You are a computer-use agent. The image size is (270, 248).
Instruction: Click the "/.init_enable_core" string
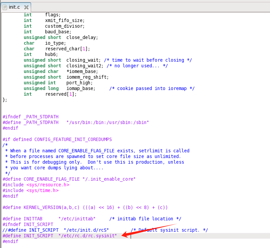tap(109, 179)
